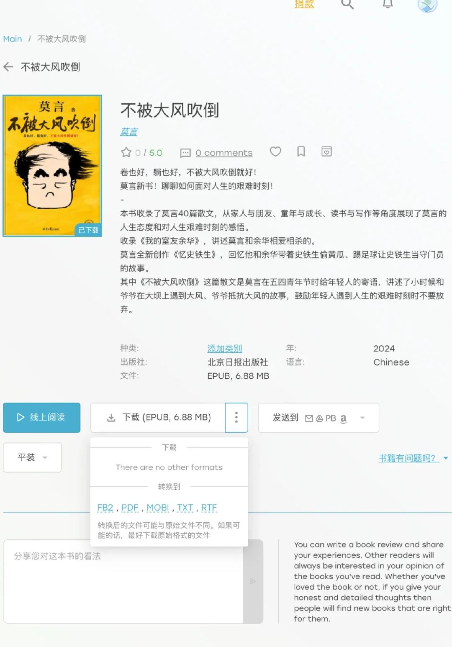
Task: Open the 发送到 send-to dropdown arrow
Action: tap(362, 418)
